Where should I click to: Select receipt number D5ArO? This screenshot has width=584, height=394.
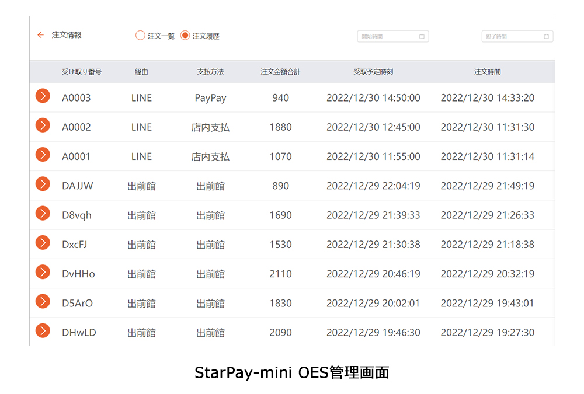click(x=78, y=303)
